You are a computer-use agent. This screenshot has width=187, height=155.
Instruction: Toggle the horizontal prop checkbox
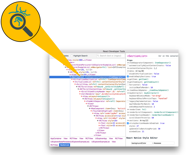tap(128, 85)
